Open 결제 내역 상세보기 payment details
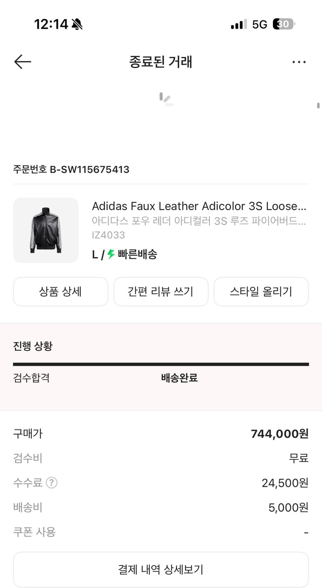 point(161,570)
